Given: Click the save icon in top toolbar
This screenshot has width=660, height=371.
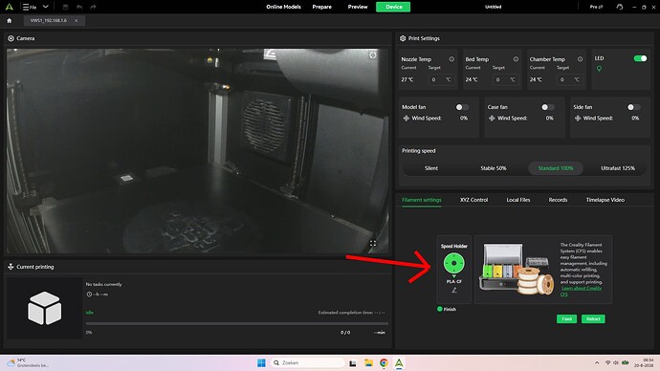Looking at the screenshot, I should [65, 7].
